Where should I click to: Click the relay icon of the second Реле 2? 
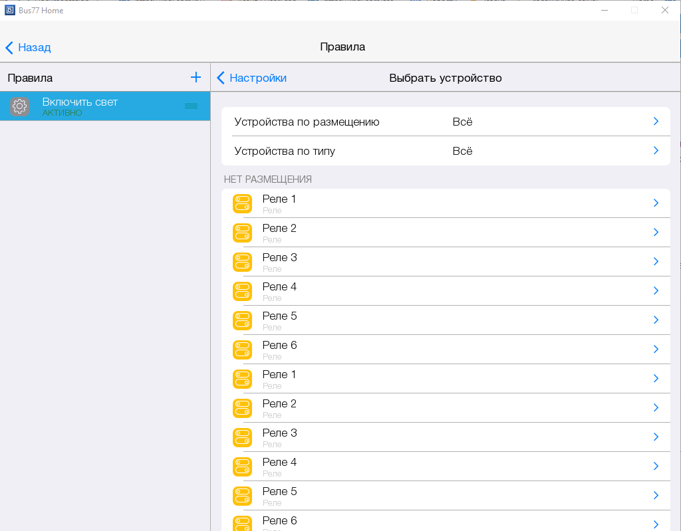[243, 408]
